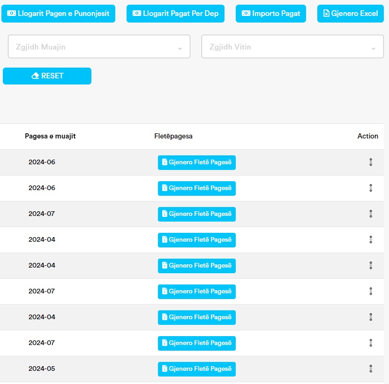389x384 pixels.
Task: Open the three-dot menu for the 2024-05 row
Action: 370,369
